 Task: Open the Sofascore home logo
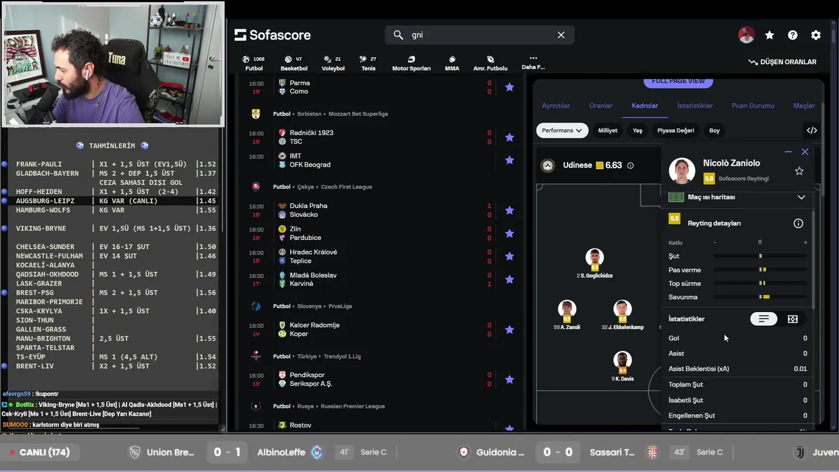[273, 35]
